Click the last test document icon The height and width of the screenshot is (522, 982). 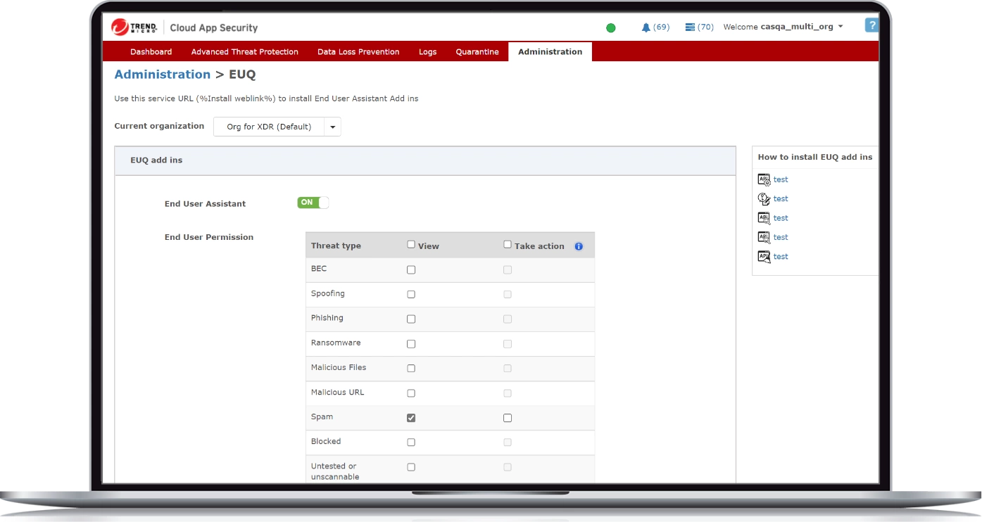764,257
